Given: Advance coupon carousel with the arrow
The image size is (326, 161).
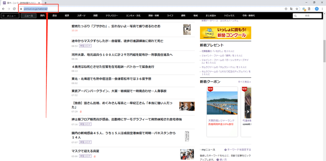Looking at the screenshot, I should tap(248, 111).
